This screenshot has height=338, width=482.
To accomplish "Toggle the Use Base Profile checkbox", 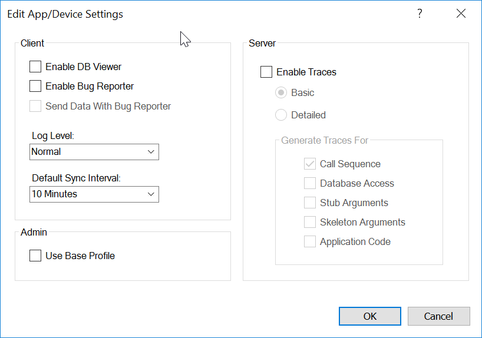I will [35, 256].
